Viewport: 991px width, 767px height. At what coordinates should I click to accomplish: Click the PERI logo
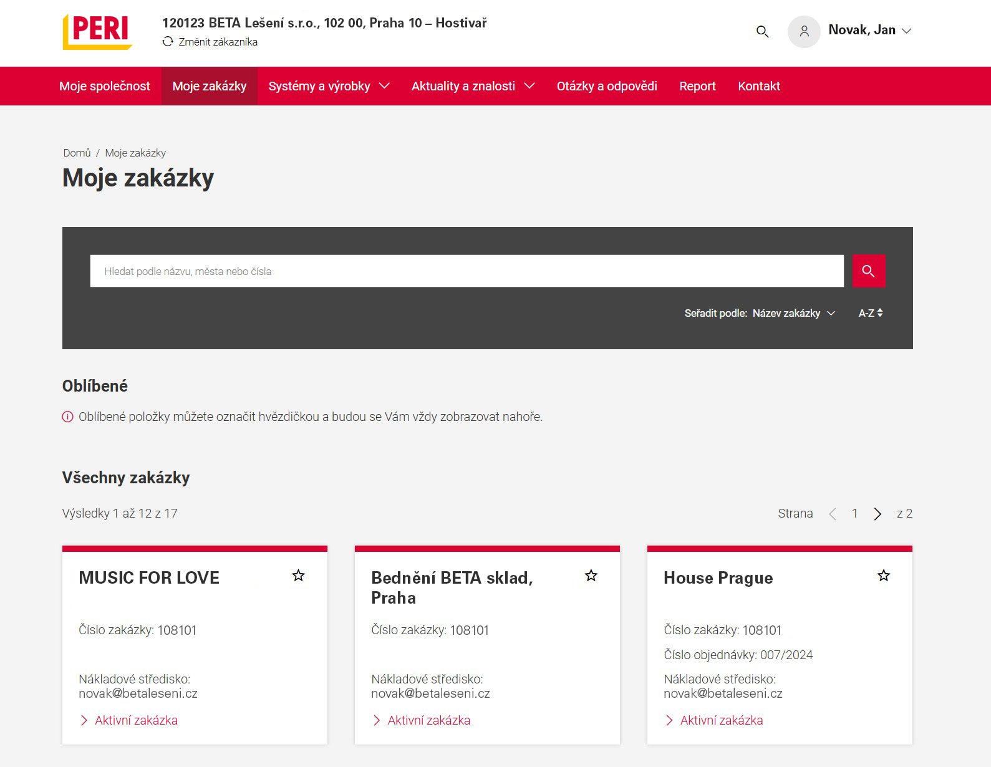[97, 31]
